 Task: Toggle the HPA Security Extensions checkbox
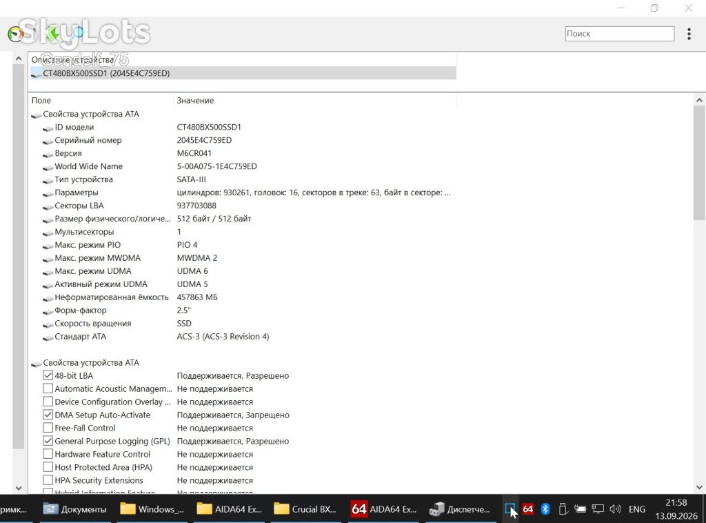48,480
